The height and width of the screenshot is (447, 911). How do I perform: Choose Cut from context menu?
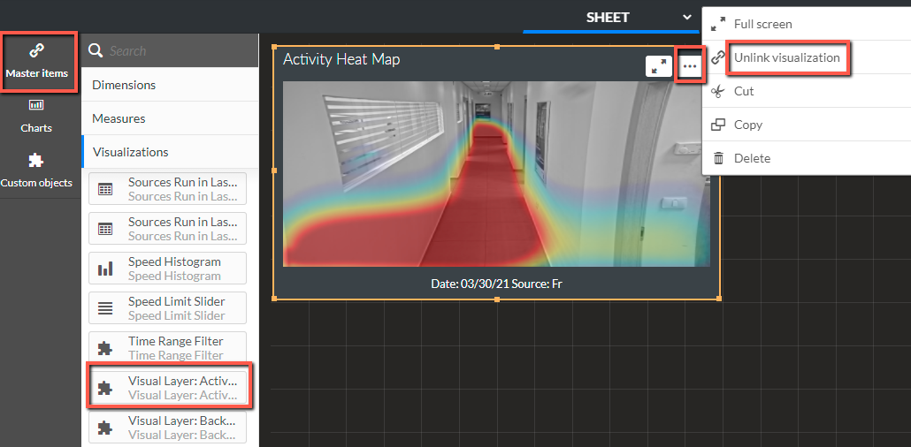point(807,91)
